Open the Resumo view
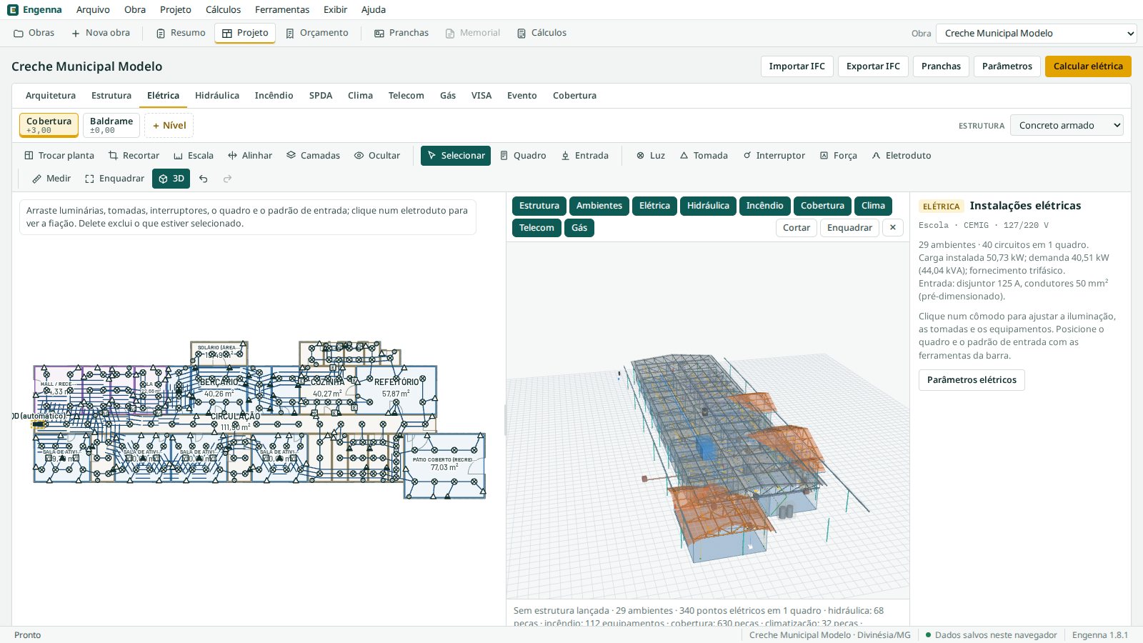Viewport: 1143px width, 643px height. coord(181,33)
